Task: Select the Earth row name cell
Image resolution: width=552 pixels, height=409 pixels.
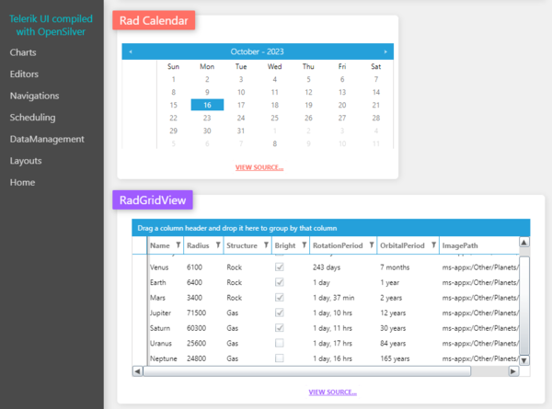Action: point(157,282)
